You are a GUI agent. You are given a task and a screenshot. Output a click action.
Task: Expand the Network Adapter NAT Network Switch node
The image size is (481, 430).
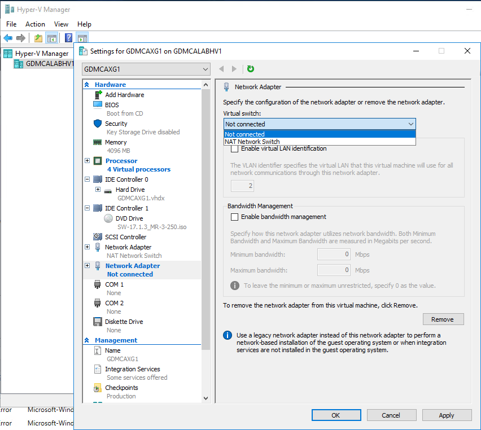87,247
